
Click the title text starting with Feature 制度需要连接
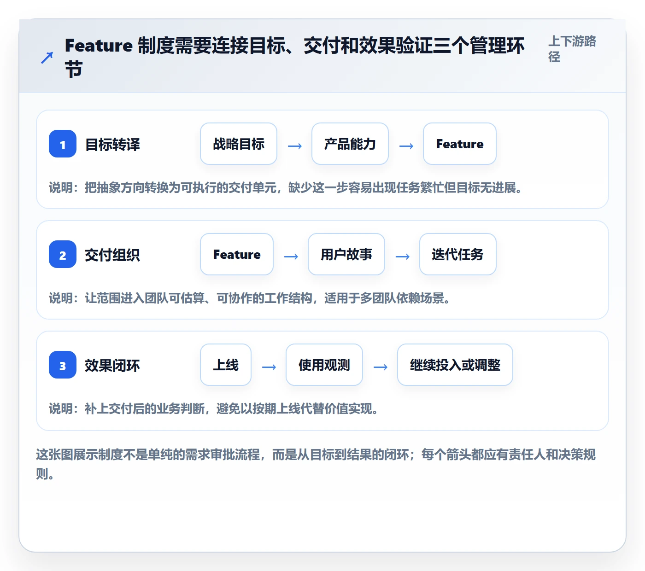coord(295,58)
